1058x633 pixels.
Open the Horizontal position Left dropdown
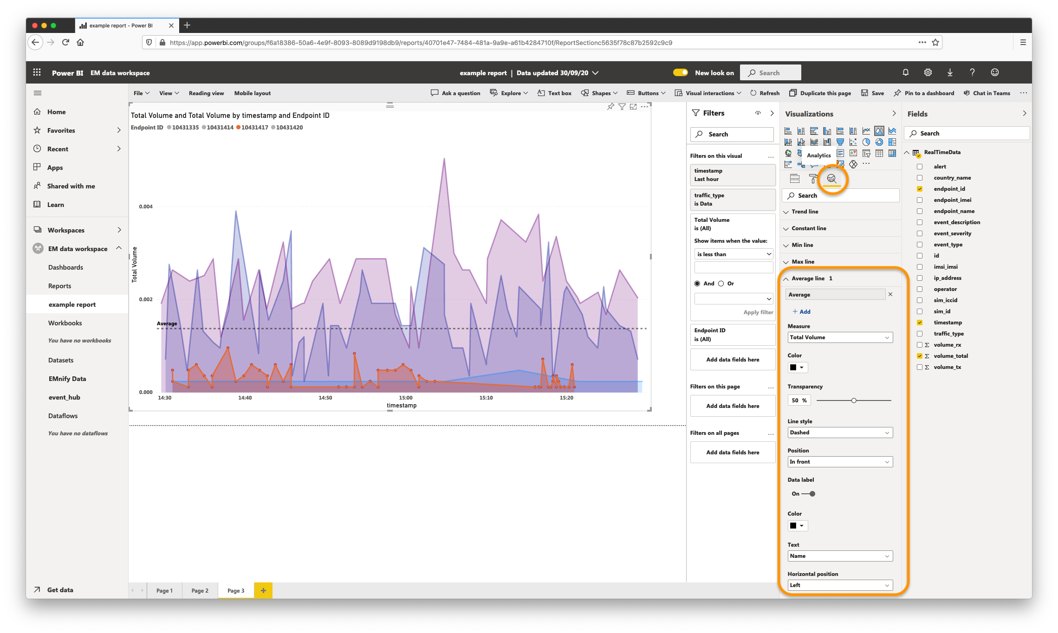click(840, 585)
